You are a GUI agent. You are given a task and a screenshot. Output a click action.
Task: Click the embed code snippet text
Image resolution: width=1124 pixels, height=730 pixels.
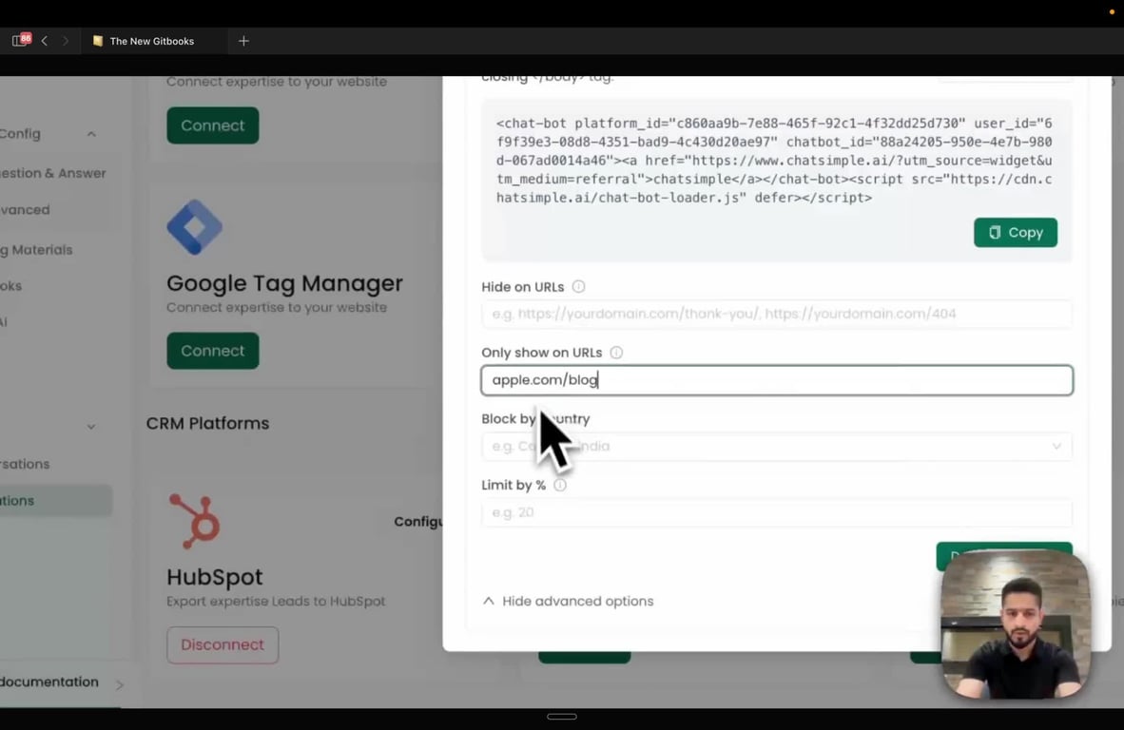coord(773,161)
